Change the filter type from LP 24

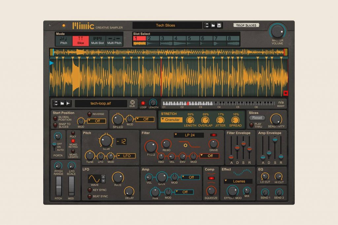click(x=188, y=135)
